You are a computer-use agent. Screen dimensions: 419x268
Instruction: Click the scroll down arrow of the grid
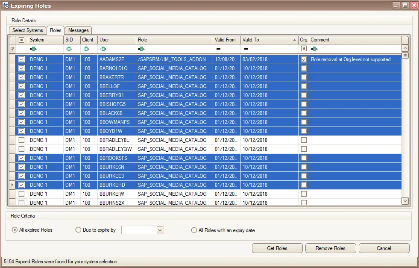pos(405,201)
